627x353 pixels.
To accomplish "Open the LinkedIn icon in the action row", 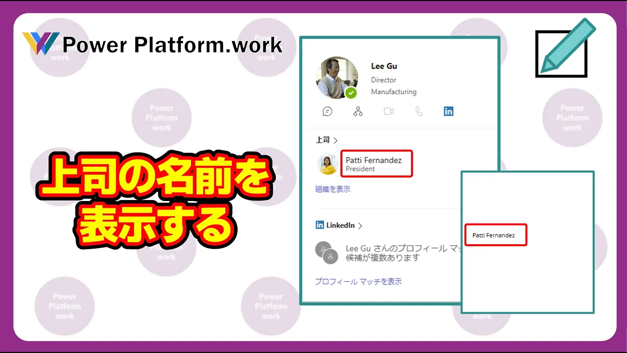I will tap(448, 111).
